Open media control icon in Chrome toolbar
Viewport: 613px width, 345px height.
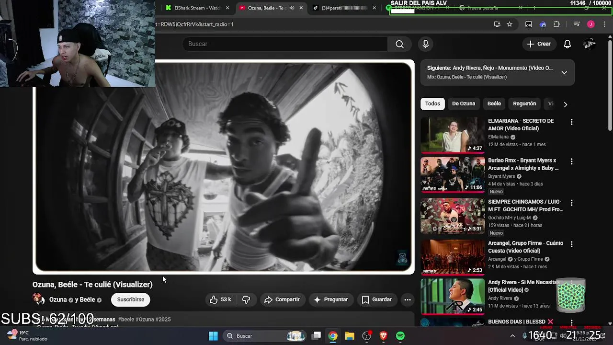pyautogui.click(x=577, y=24)
